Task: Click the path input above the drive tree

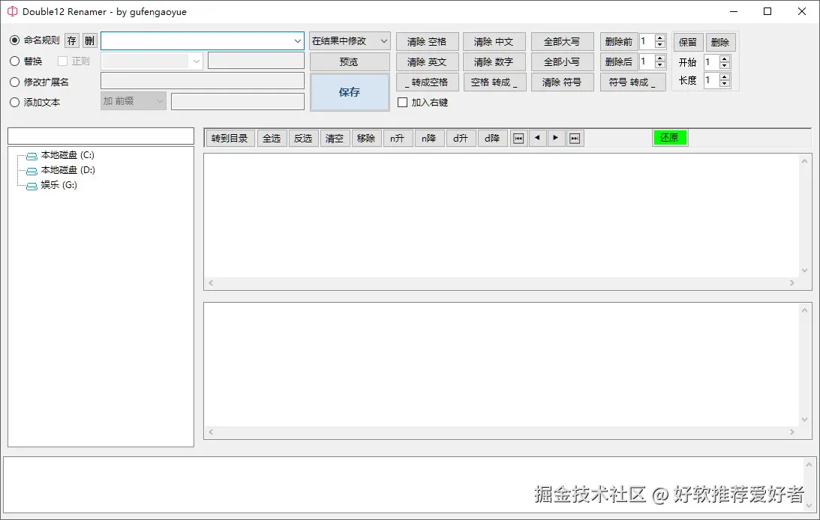Action: [101, 136]
